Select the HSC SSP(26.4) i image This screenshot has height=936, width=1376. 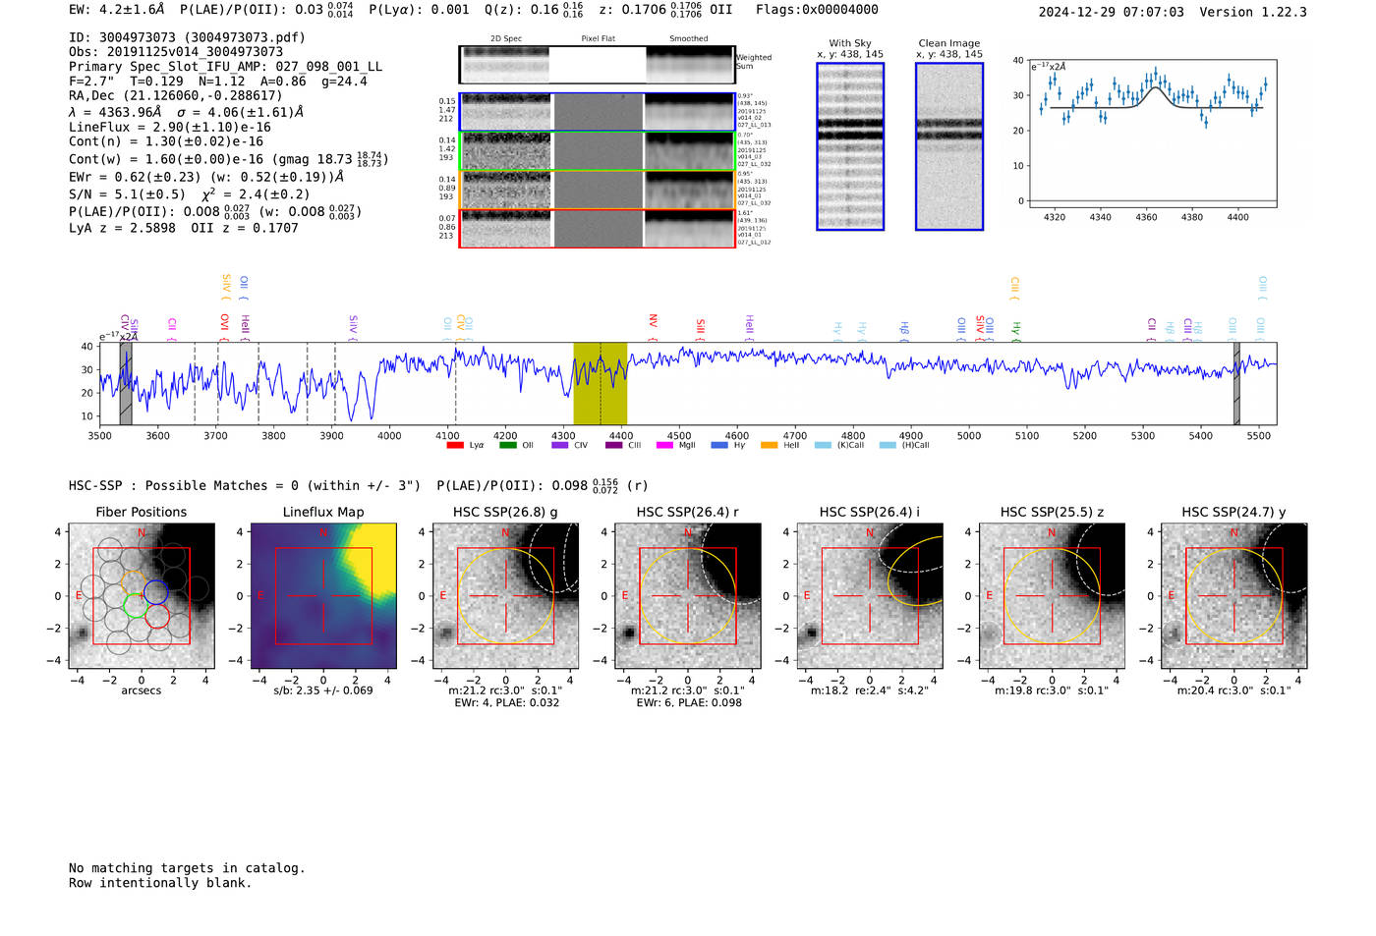[870, 596]
